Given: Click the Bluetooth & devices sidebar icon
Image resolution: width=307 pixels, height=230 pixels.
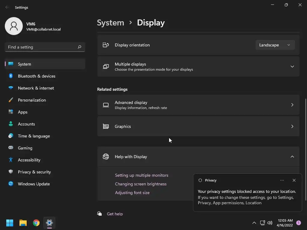Looking at the screenshot, I should [x=11, y=76].
